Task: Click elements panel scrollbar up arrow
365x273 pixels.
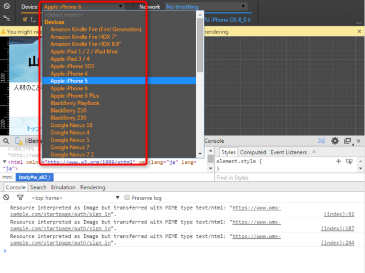Action: (x=210, y=151)
